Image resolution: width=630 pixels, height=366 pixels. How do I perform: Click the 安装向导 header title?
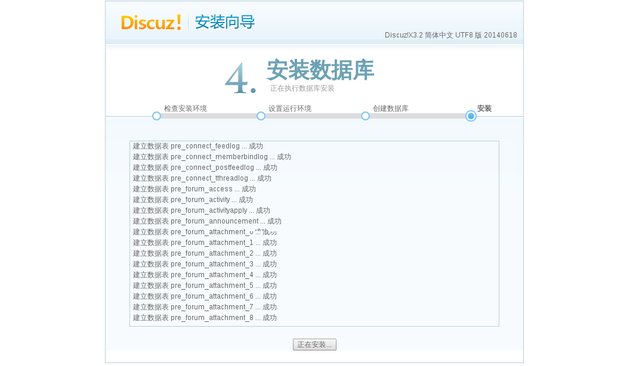pos(225,23)
